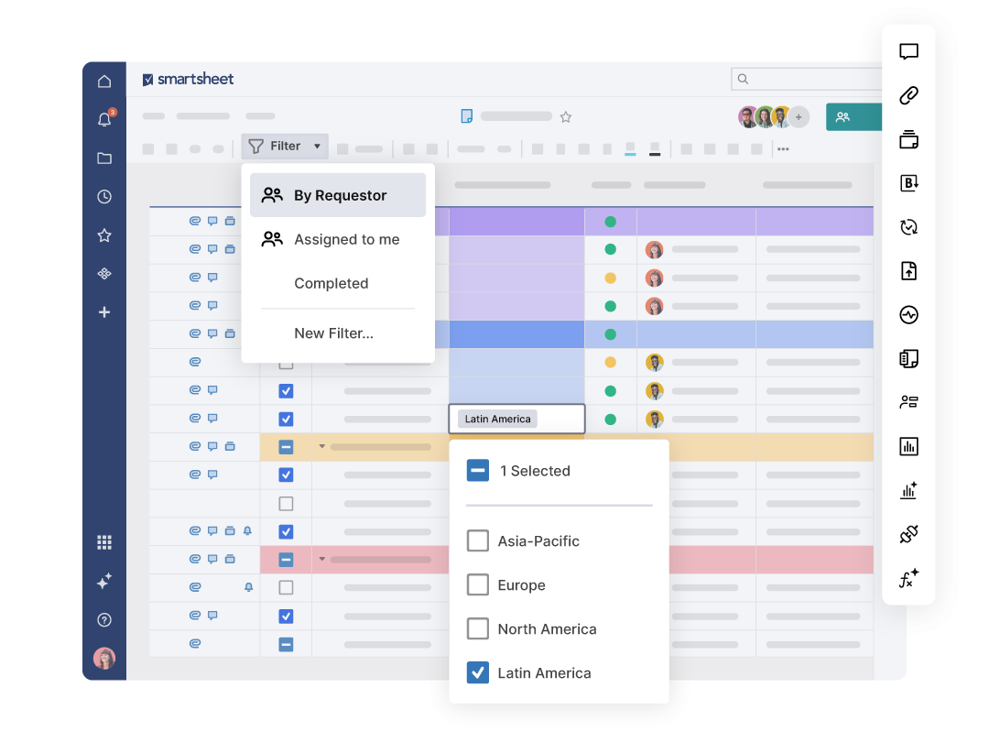Screen dimensions: 989x742
Task: Check the Asia-Pacific checkbox
Action: coord(478,541)
